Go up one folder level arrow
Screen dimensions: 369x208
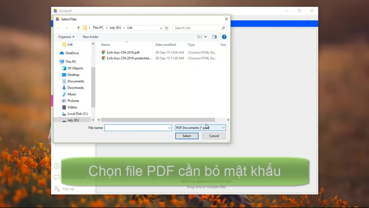pos(78,28)
